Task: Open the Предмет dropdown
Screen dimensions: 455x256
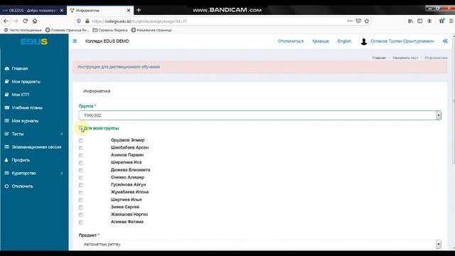Action: [x=260, y=245]
